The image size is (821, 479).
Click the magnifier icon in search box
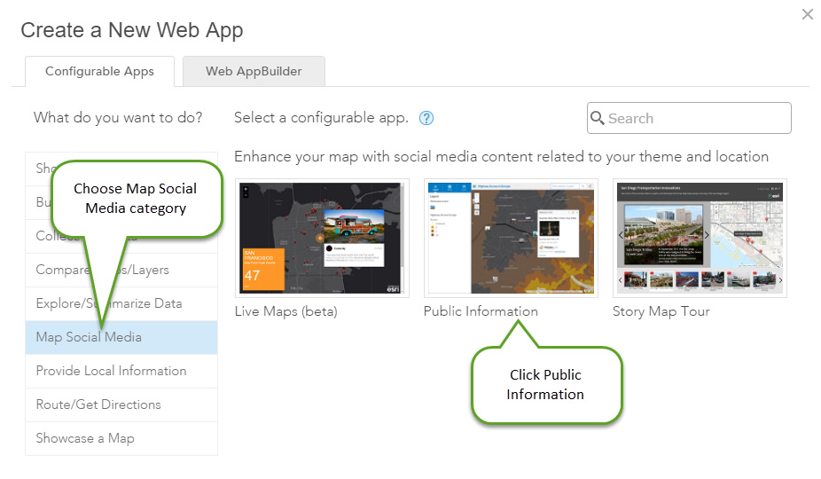[598, 118]
